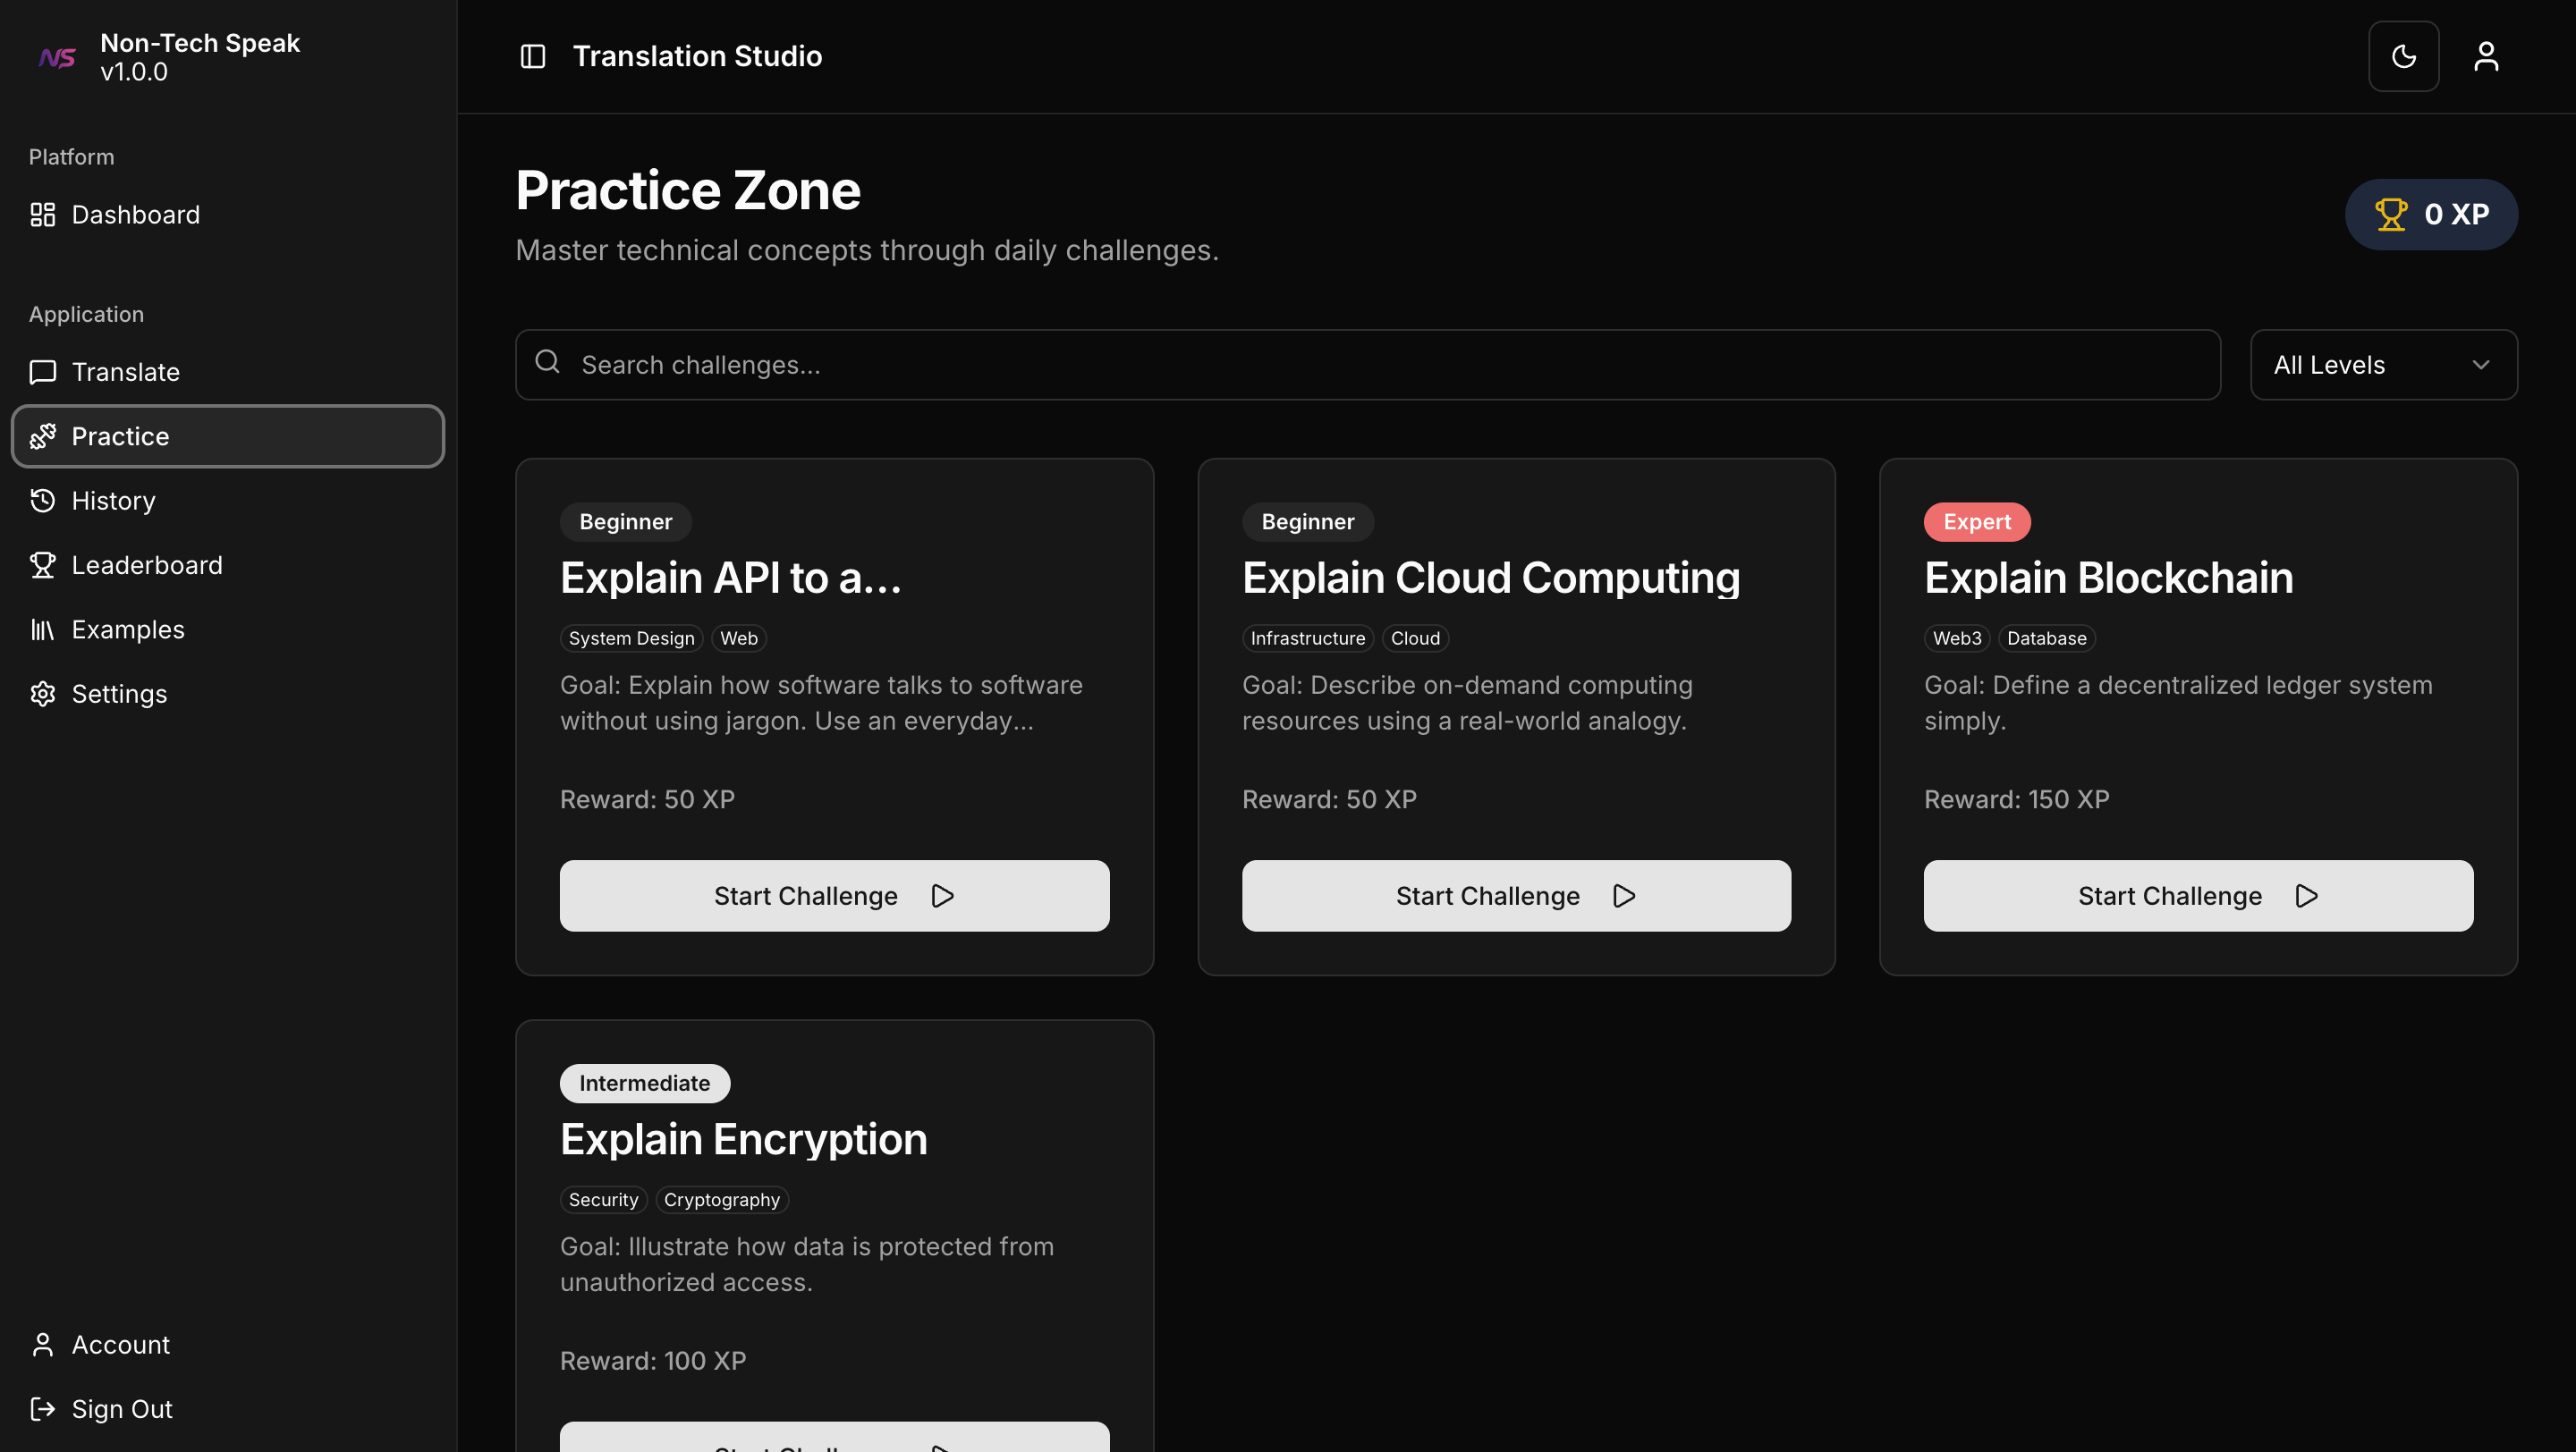Sign Out of the application
This screenshot has width=2576, height=1452.
(121, 1409)
